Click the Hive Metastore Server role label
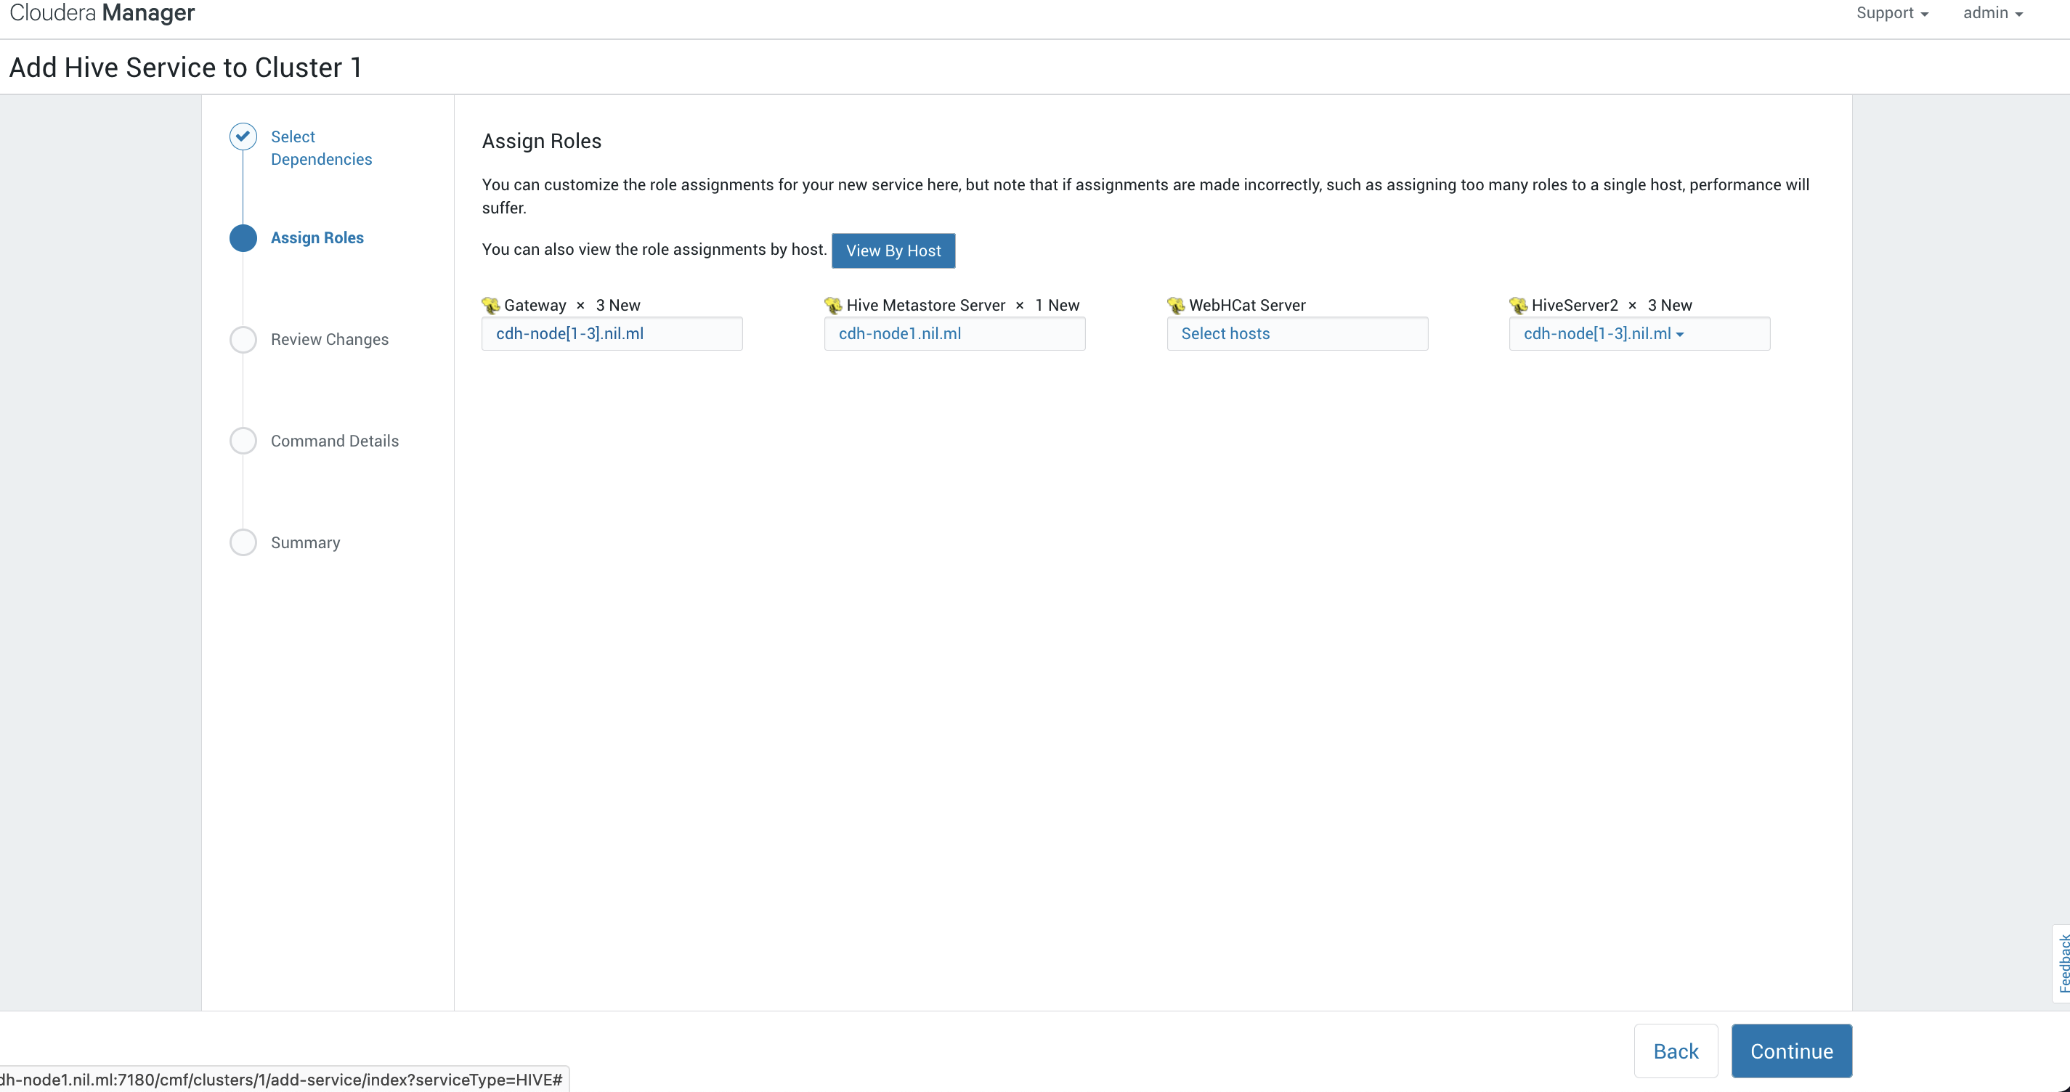The image size is (2070, 1092). pyautogui.click(x=926, y=306)
